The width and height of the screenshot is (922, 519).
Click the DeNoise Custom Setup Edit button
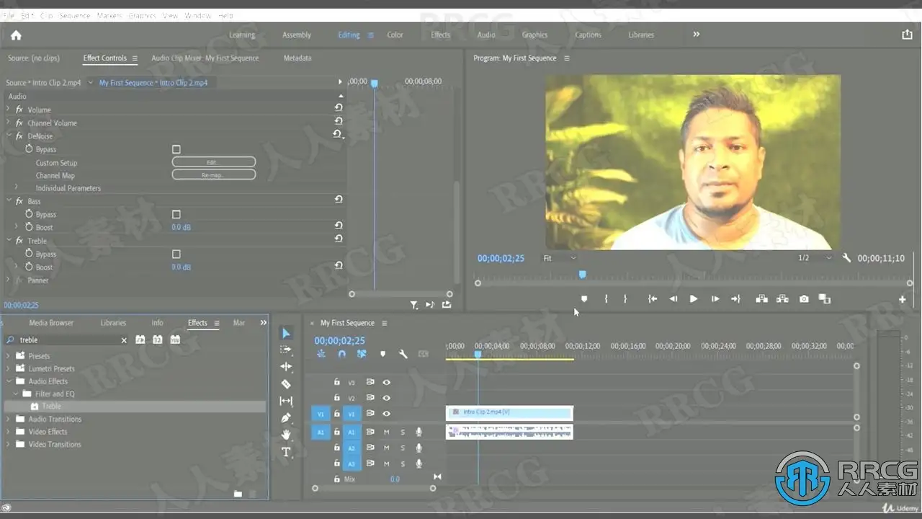213,162
